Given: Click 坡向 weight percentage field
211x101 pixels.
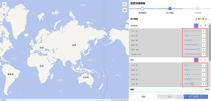Looking at the screenshot, I should (x=202, y=60).
